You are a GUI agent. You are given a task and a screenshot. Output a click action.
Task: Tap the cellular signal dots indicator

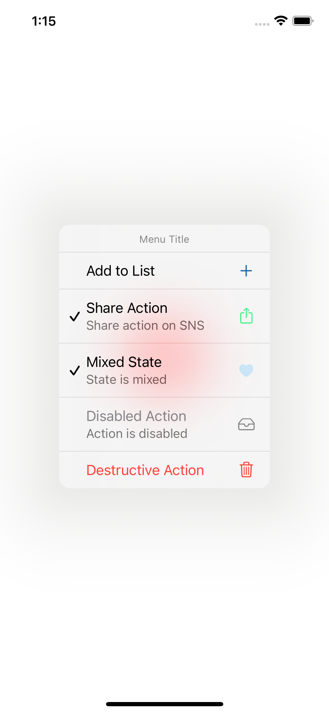[x=262, y=24]
